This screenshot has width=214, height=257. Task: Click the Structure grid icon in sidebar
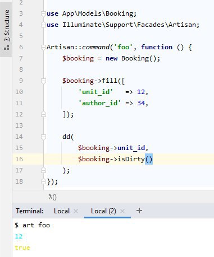click(x=7, y=47)
